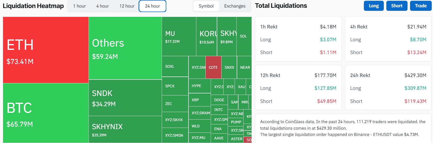
Task: Click the AAVE heatmap tile
Action: (219, 138)
